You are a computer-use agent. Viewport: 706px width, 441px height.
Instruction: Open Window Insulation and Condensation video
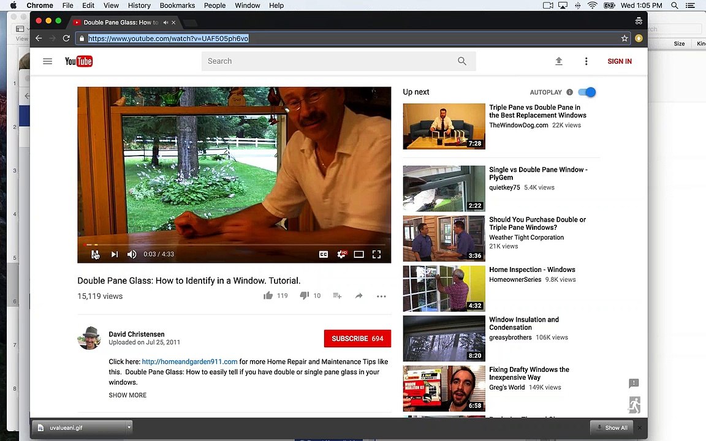[x=524, y=323]
